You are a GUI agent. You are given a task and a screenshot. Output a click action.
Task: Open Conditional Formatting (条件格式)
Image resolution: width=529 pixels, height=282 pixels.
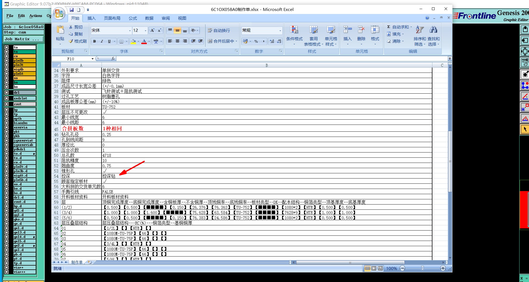click(294, 36)
